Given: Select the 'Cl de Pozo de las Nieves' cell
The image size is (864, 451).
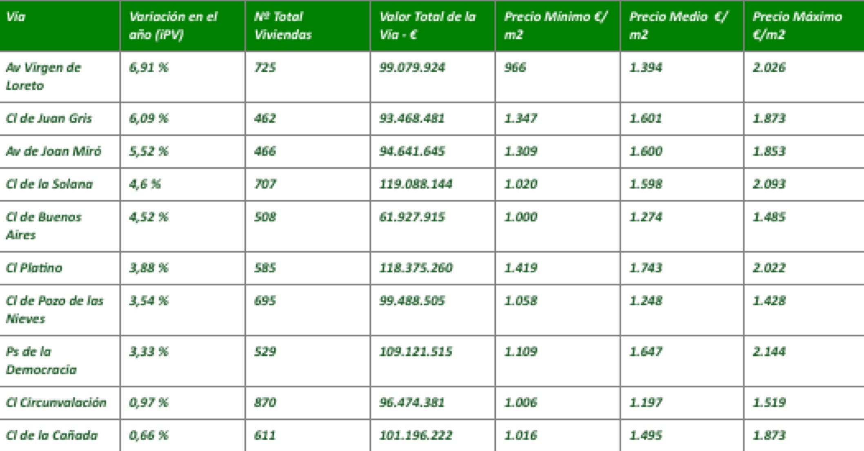Looking at the screenshot, I should point(54,310).
